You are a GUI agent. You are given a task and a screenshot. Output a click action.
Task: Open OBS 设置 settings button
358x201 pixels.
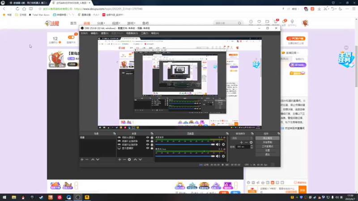click(267, 151)
